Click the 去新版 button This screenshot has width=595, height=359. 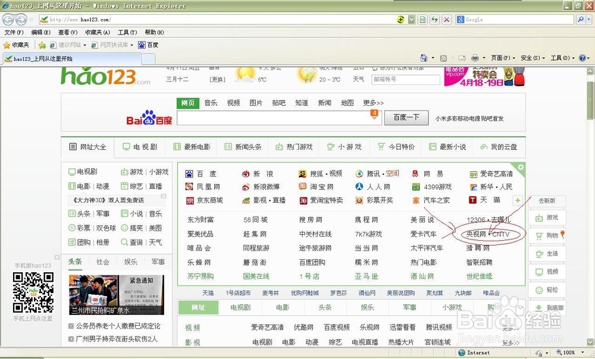click(547, 201)
